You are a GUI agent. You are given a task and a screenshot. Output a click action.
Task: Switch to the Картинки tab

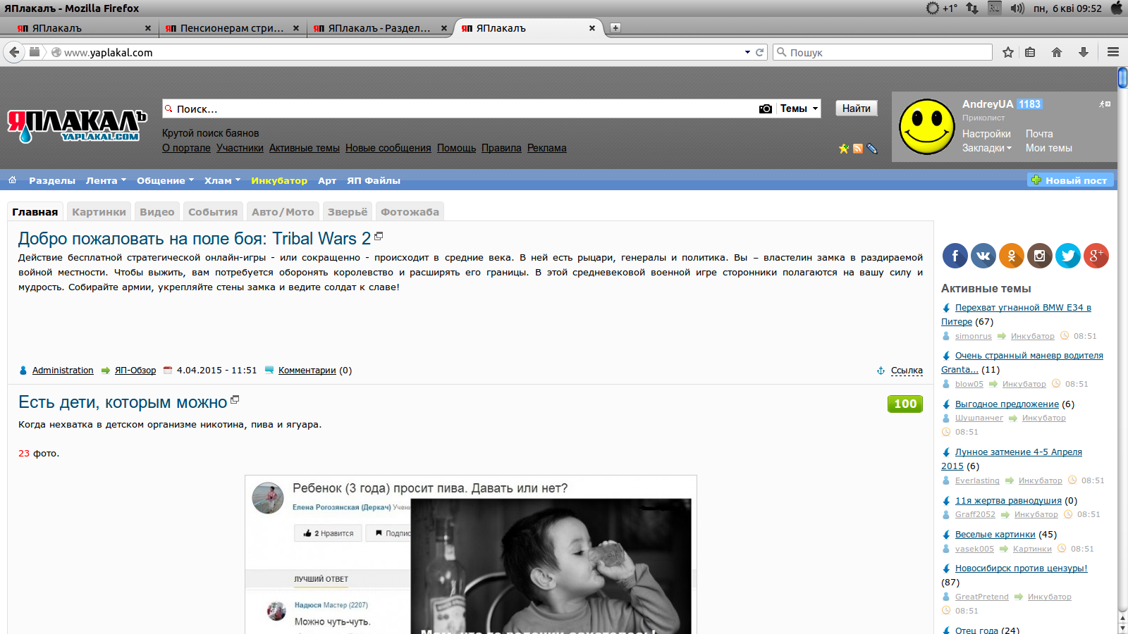(x=99, y=212)
